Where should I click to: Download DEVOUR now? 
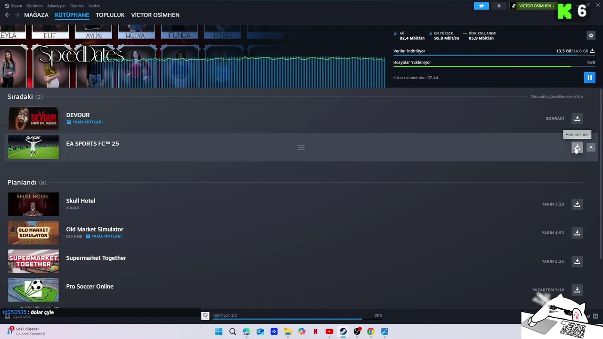point(577,118)
